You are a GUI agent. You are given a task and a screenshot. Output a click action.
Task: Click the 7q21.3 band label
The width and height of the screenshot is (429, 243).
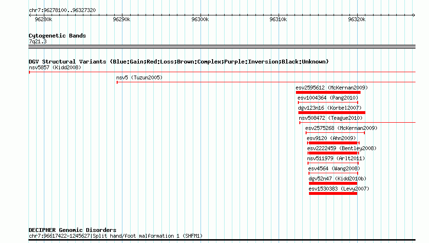click(x=38, y=41)
